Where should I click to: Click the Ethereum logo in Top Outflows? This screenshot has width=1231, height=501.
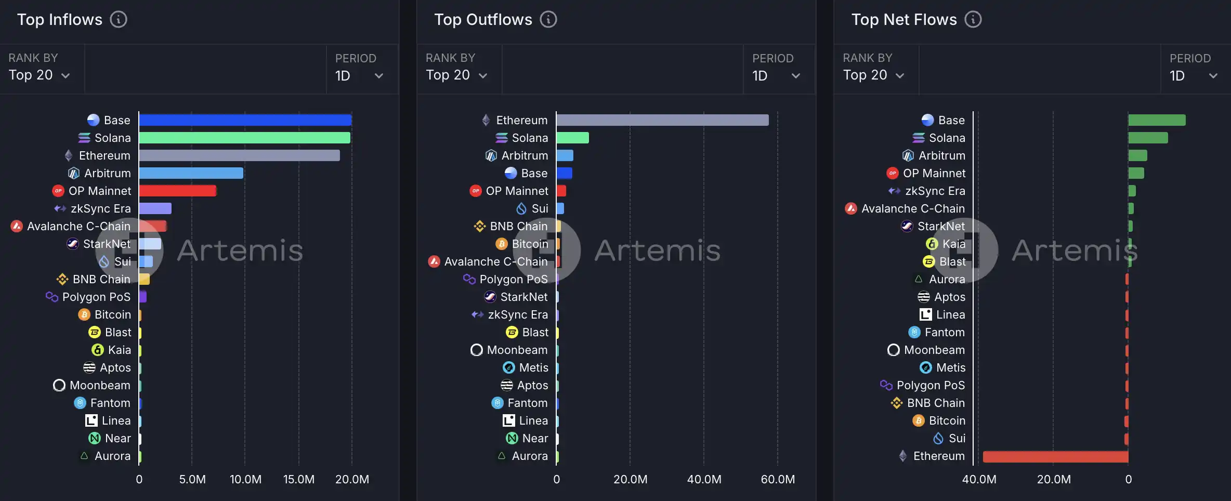pos(486,120)
